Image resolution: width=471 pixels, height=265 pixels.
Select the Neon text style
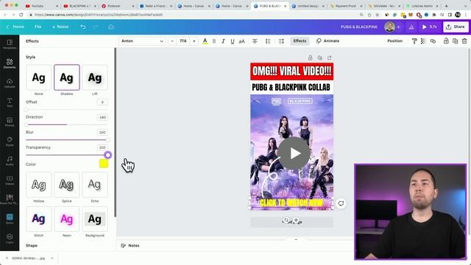point(67,219)
